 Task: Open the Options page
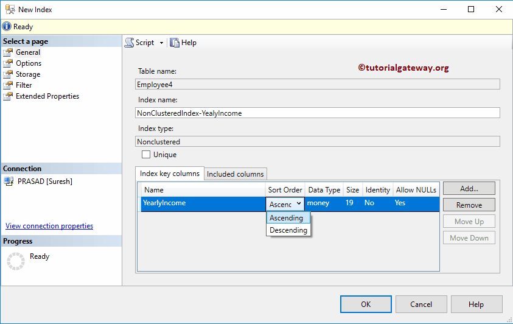point(29,63)
